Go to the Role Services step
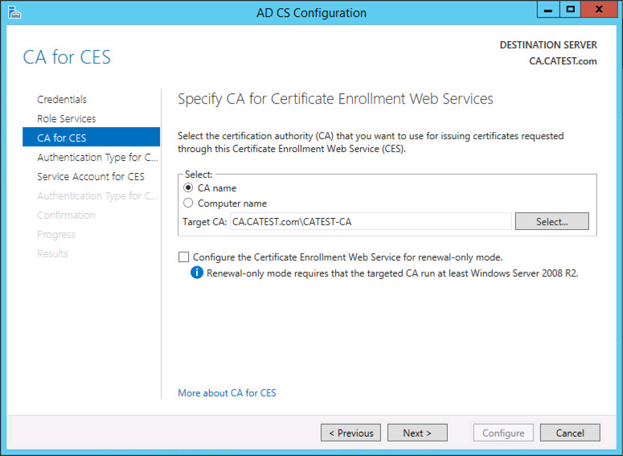This screenshot has width=623, height=456. (67, 118)
